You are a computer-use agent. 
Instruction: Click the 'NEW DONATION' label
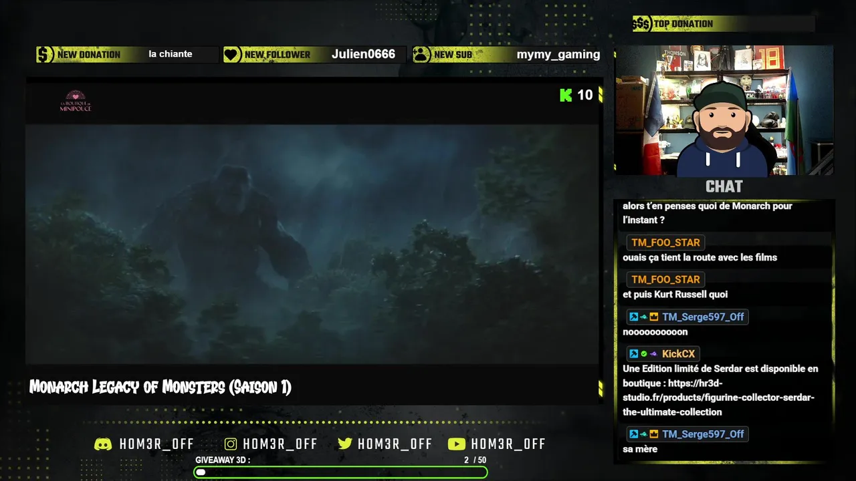point(89,55)
